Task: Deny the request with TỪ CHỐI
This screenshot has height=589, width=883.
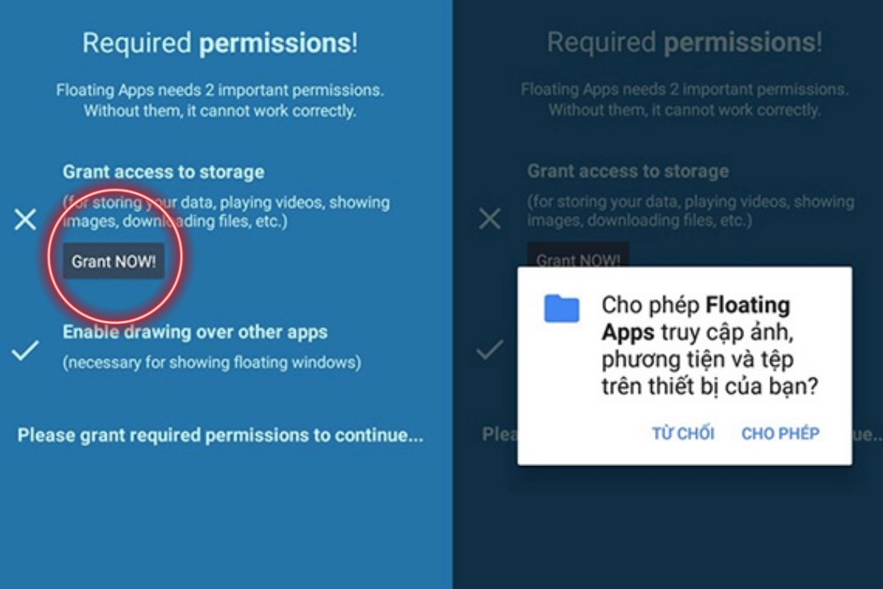Action: tap(683, 434)
